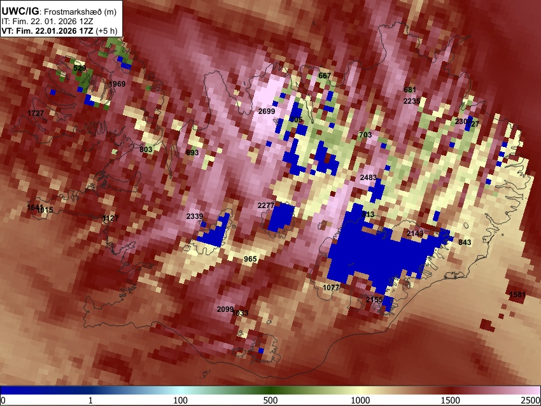Click the map value 2235
The width and height of the screenshot is (541, 406).
(412, 101)
